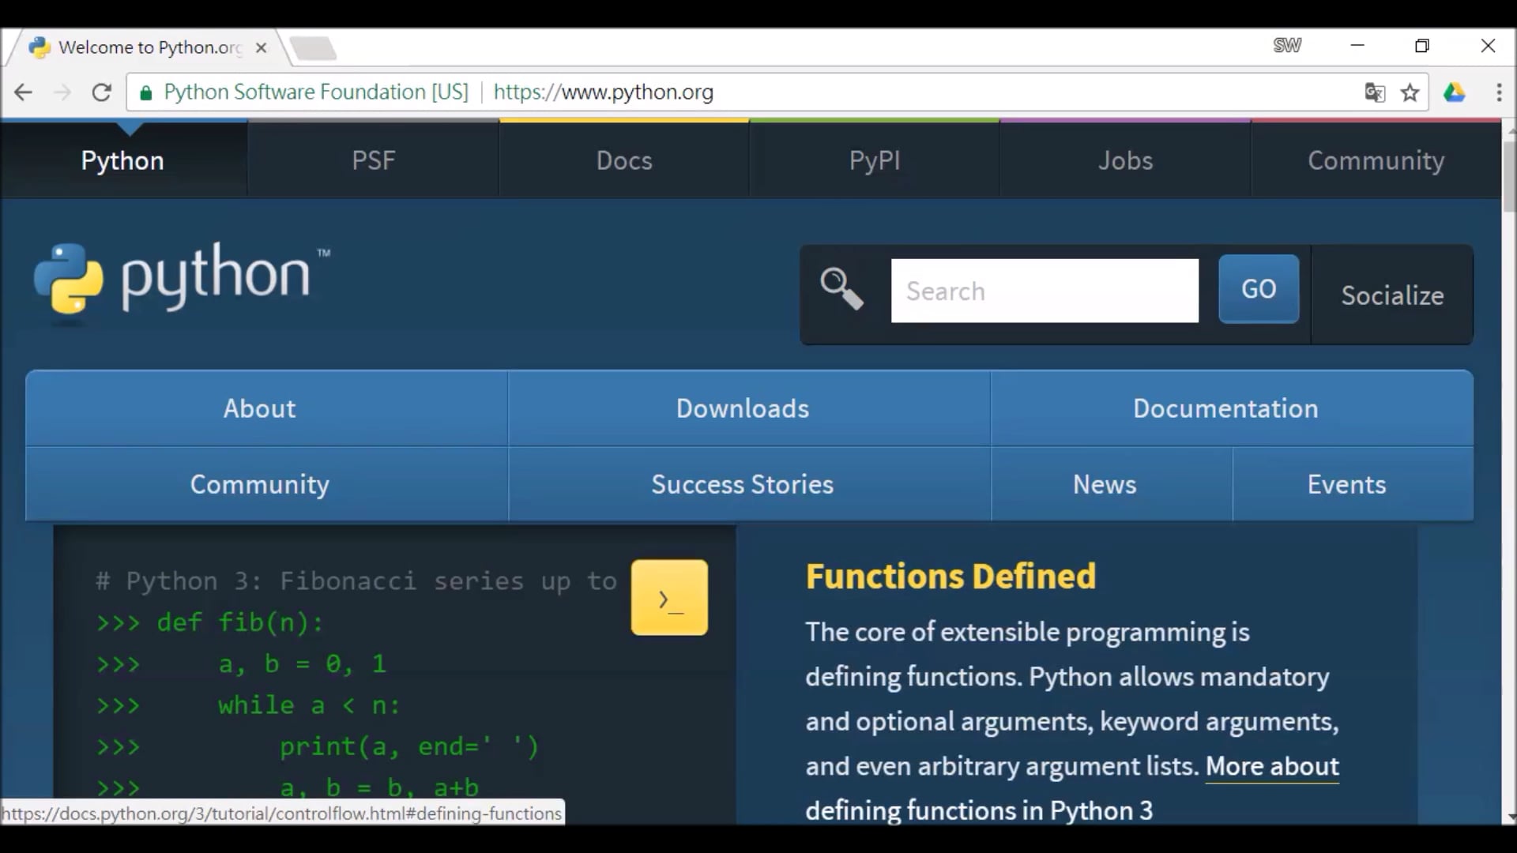
Task: Expand the Documentation menu section
Action: tap(1225, 408)
